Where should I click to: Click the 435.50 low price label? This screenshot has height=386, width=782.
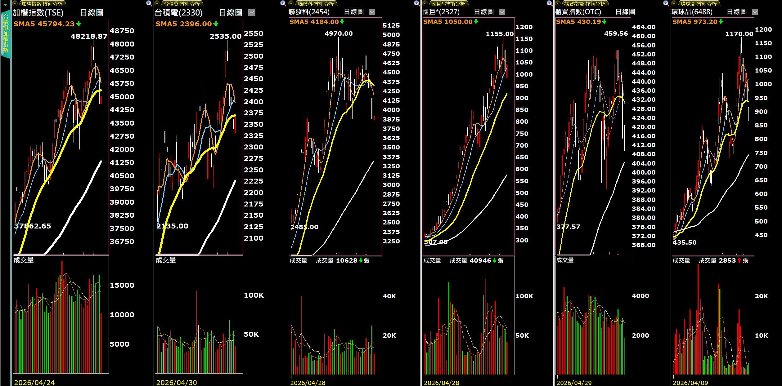point(685,242)
